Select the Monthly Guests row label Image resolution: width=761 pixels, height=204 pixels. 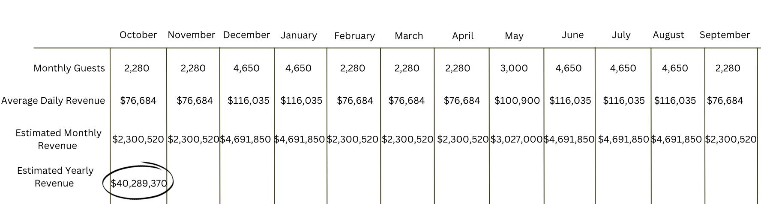pyautogui.click(x=69, y=68)
